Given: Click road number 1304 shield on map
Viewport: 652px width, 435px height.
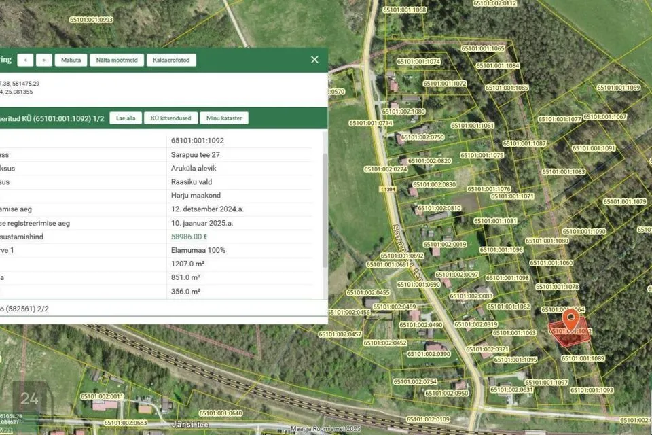Looking at the screenshot, I should tap(388, 189).
